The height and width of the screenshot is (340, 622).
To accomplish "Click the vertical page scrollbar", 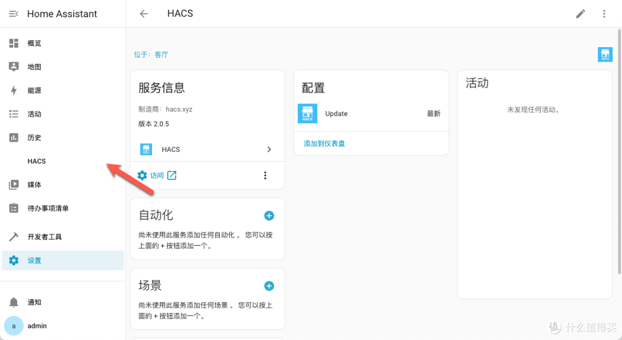I will coord(619,151).
